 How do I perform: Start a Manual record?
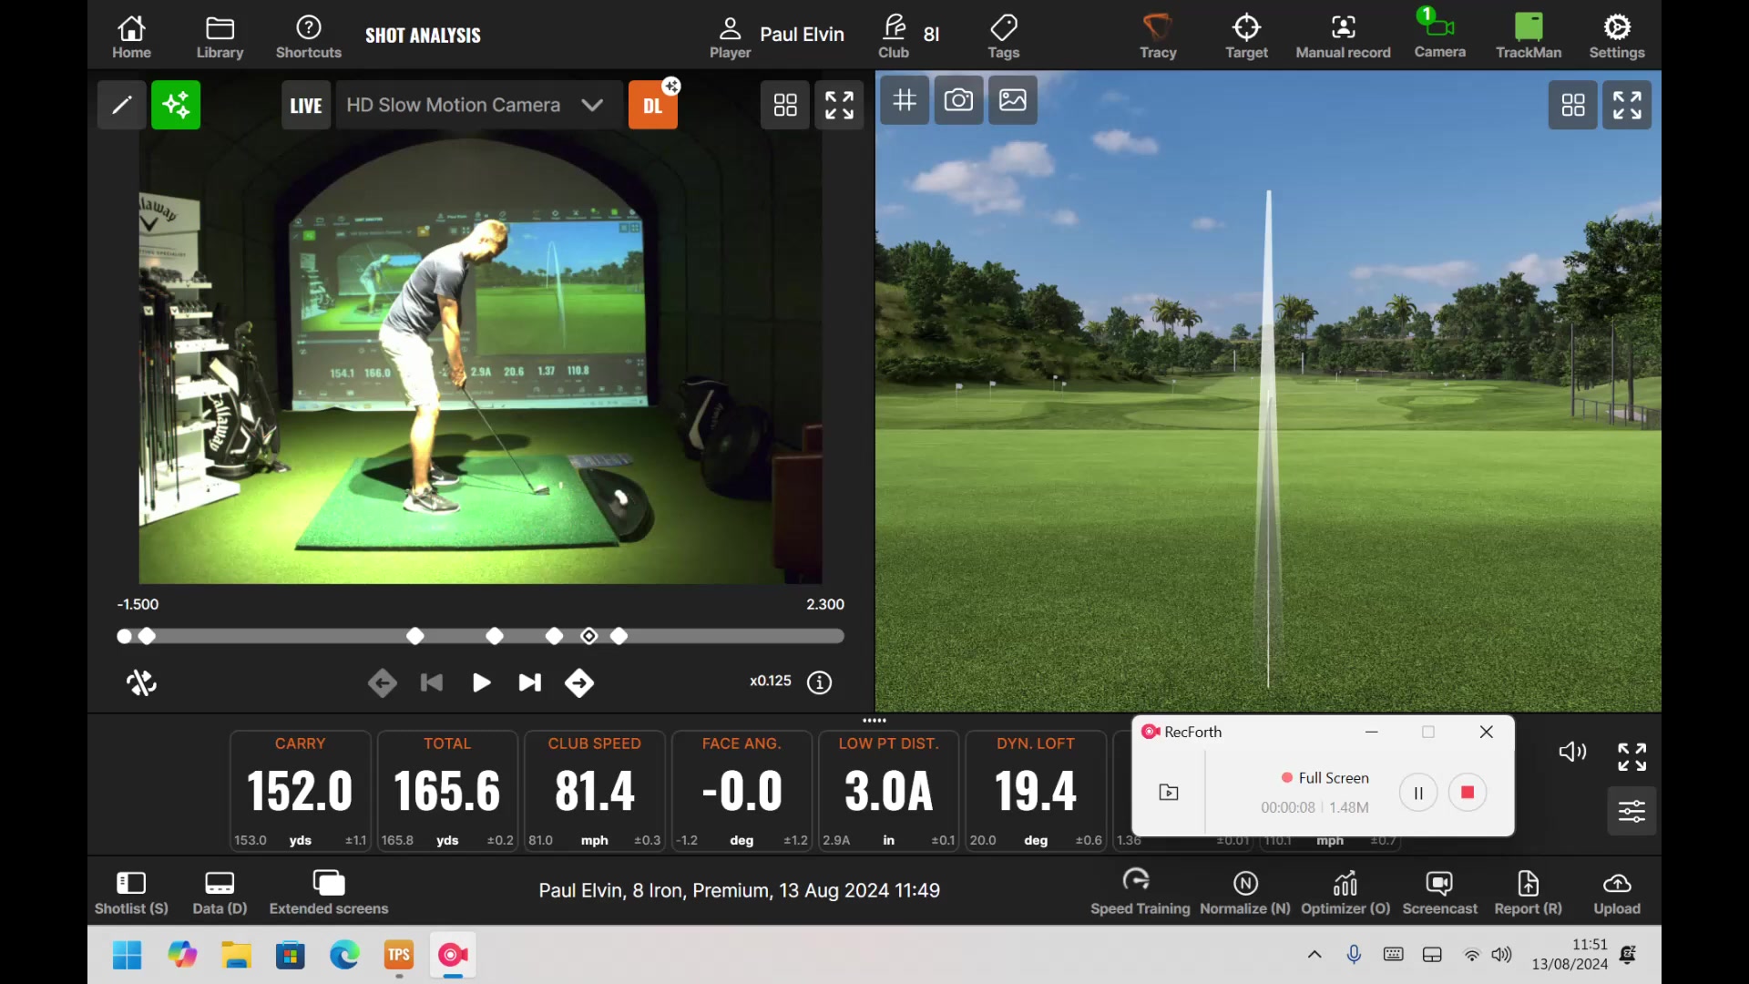[1343, 35]
